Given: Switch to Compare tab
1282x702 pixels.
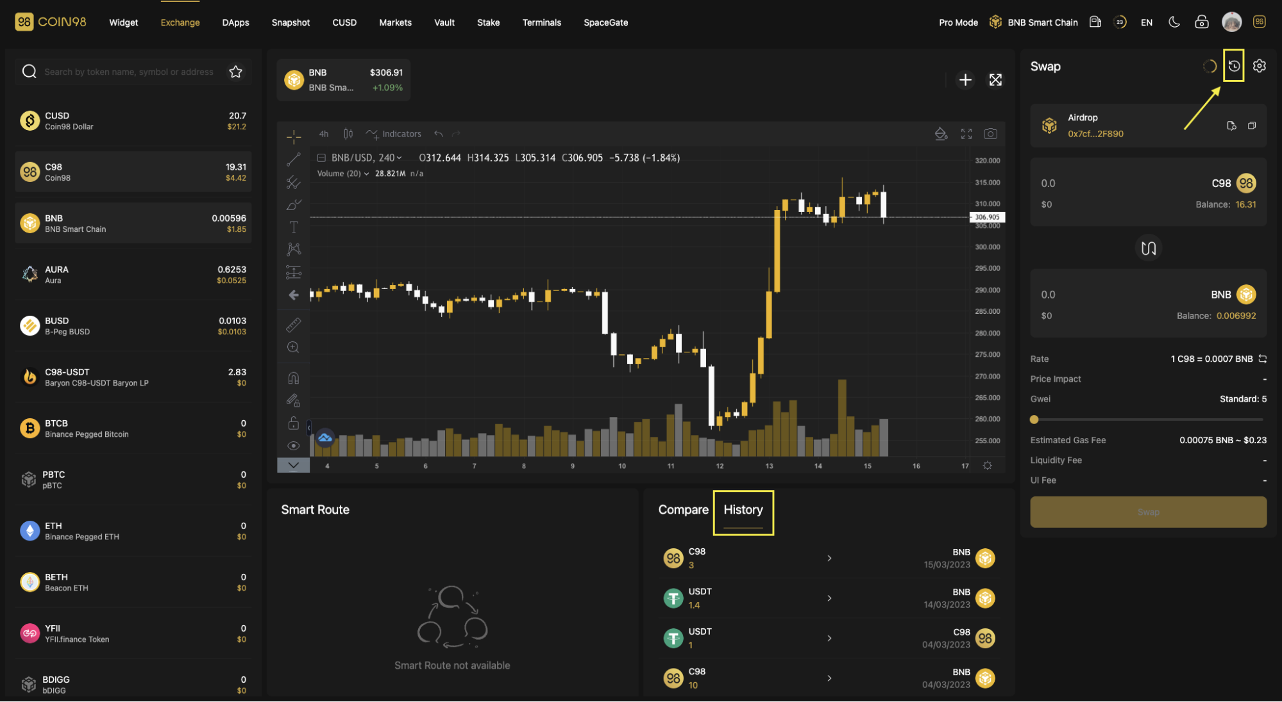Looking at the screenshot, I should tap(683, 510).
